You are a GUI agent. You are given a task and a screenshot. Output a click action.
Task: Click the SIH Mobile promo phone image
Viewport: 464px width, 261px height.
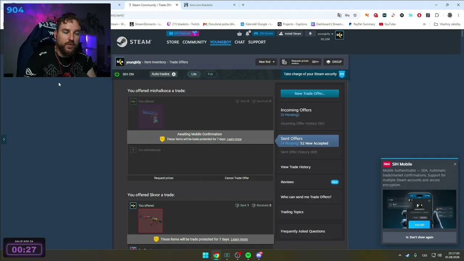(x=419, y=209)
